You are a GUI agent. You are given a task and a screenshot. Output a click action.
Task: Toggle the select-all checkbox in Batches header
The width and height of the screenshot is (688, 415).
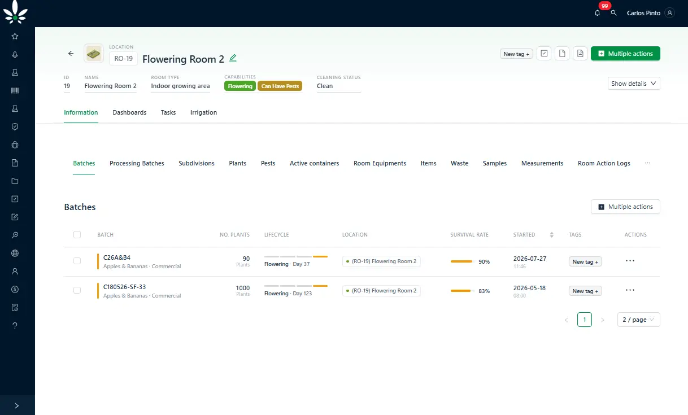(x=77, y=234)
